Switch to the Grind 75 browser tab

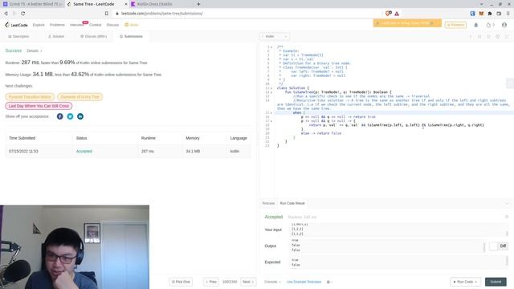tap(32, 4)
